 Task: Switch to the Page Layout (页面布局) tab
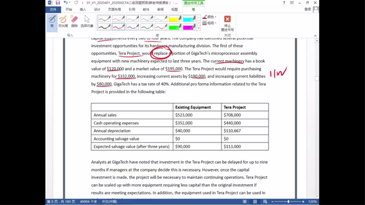pos(115,10)
